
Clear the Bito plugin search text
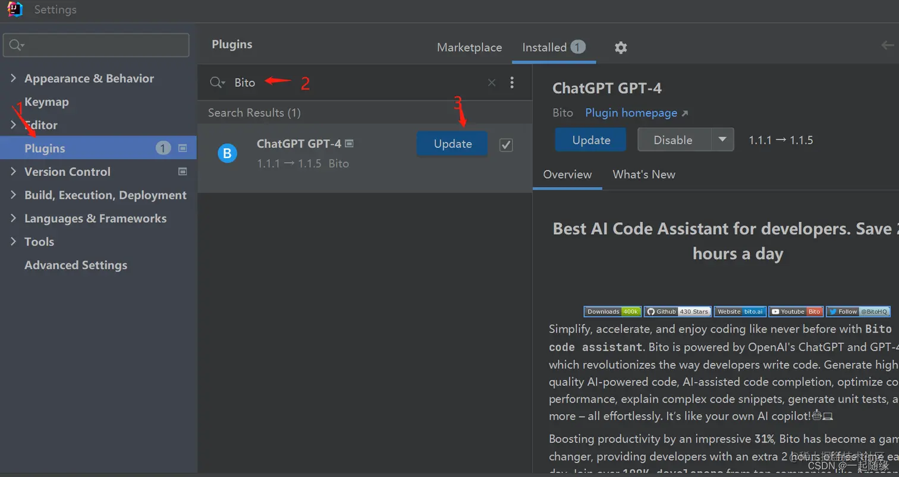point(492,83)
